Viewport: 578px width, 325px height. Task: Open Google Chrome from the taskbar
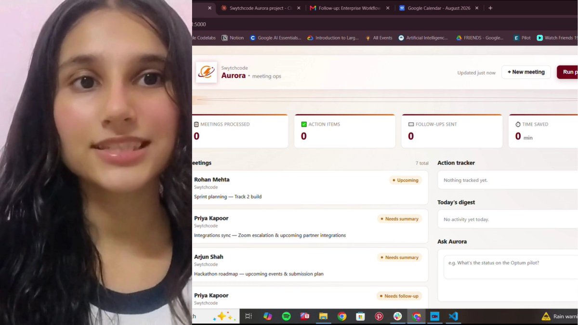342,316
